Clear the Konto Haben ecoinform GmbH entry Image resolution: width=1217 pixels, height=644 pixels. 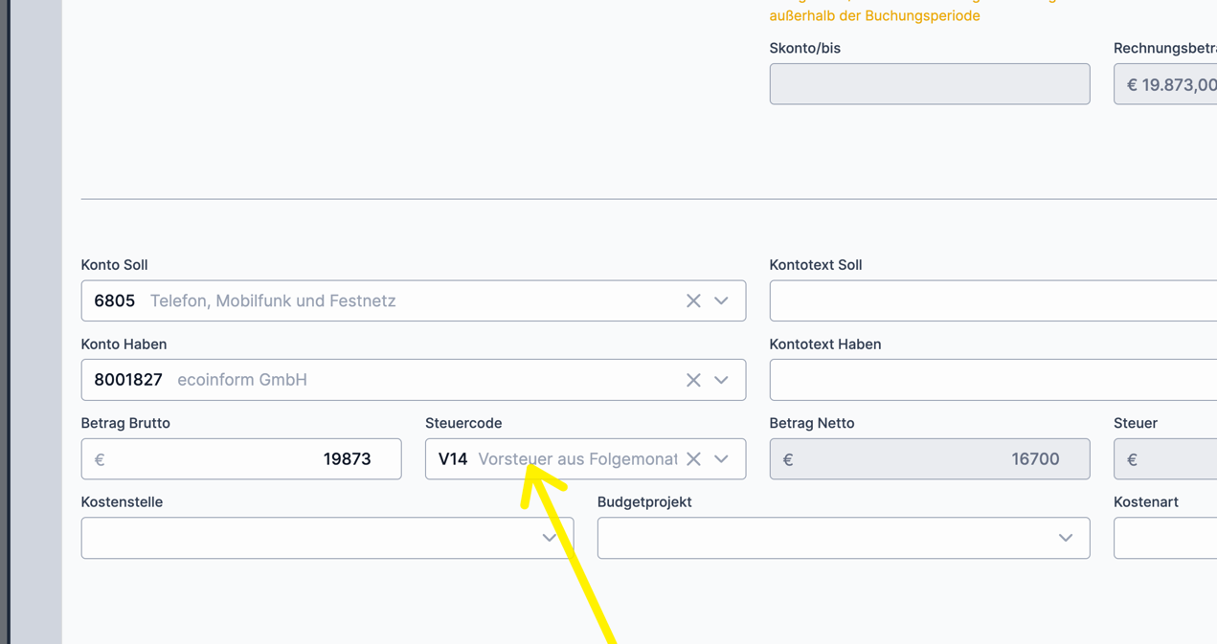pyautogui.click(x=693, y=380)
